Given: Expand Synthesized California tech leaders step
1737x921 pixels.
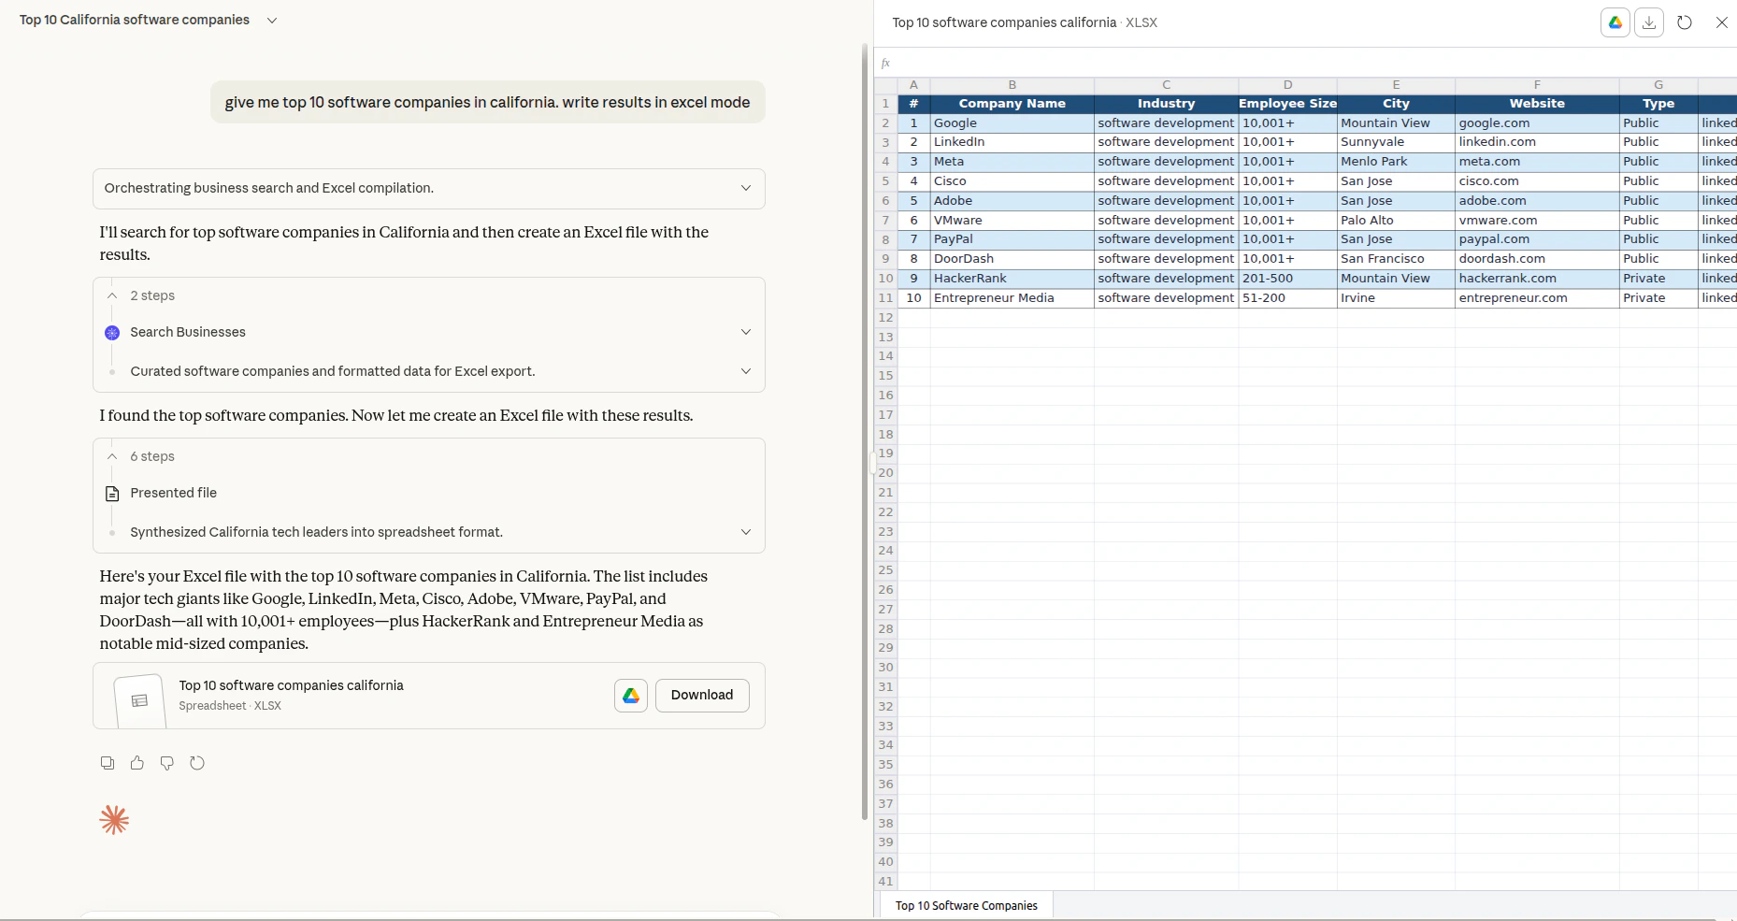Looking at the screenshot, I should (x=429, y=532).
